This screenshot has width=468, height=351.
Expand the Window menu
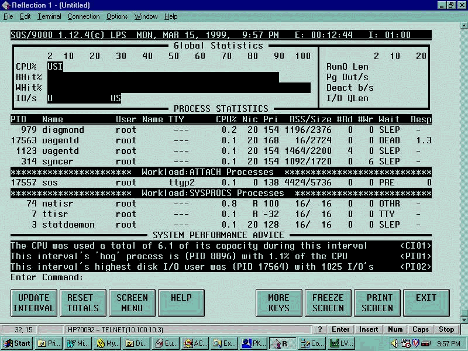pyautogui.click(x=146, y=16)
